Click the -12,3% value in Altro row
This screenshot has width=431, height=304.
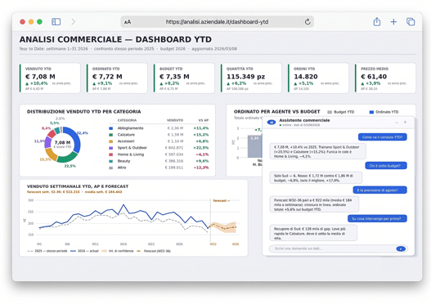(x=201, y=168)
